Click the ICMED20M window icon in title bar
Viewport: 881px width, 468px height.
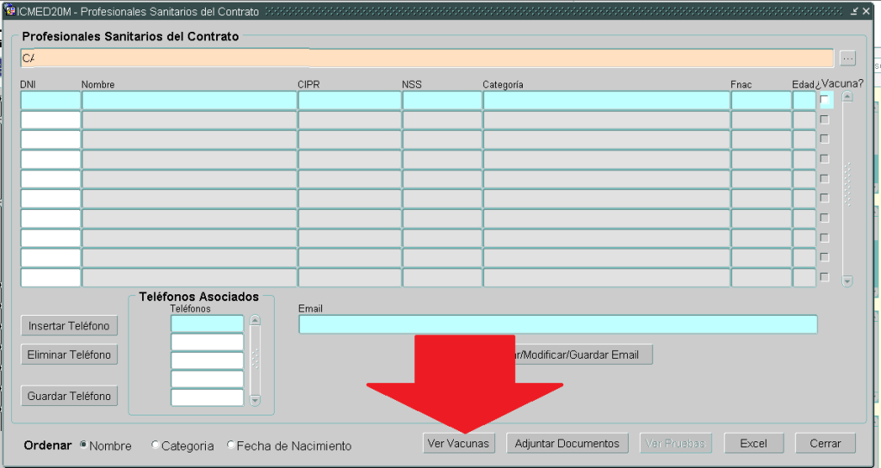9,10
